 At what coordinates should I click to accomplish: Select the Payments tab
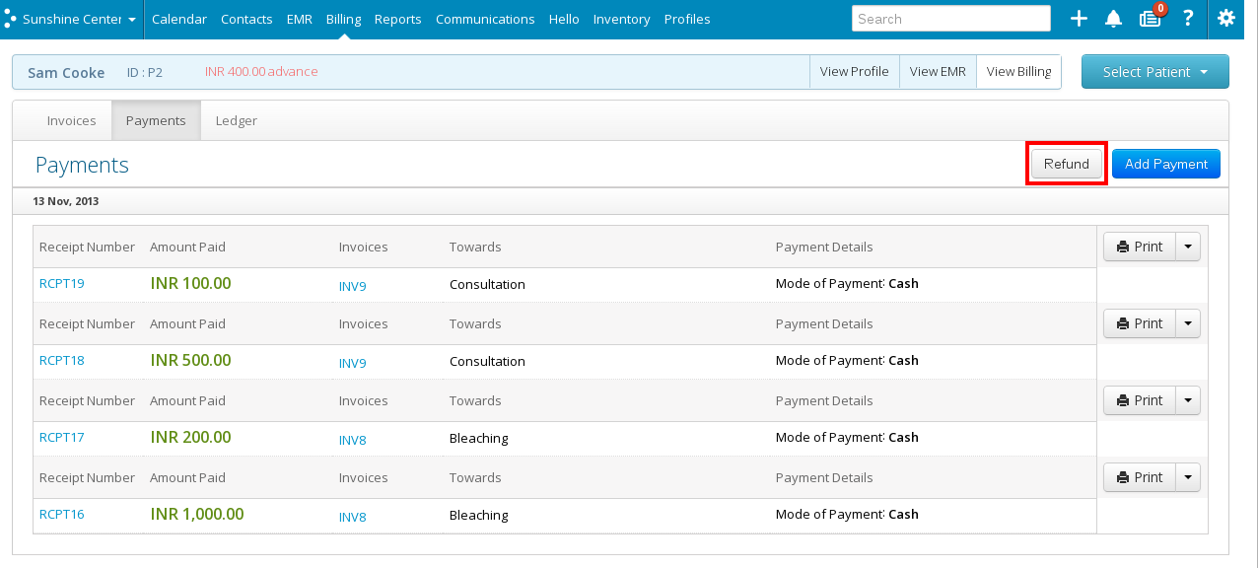pyautogui.click(x=156, y=120)
